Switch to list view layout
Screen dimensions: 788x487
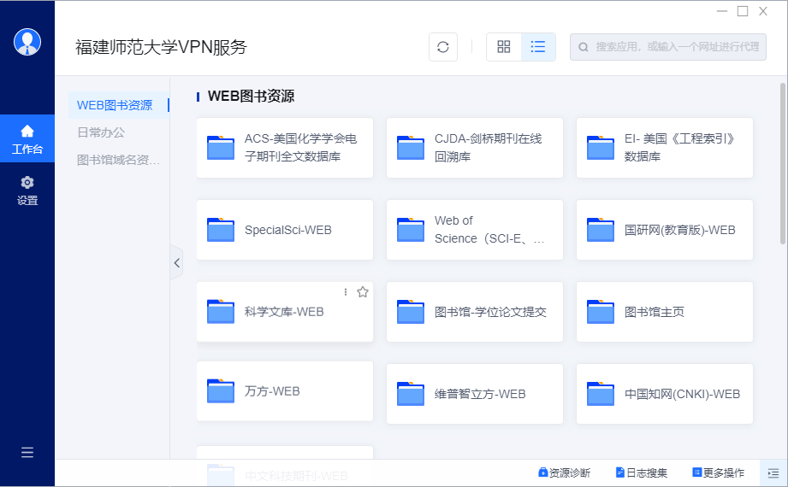pyautogui.click(x=538, y=47)
